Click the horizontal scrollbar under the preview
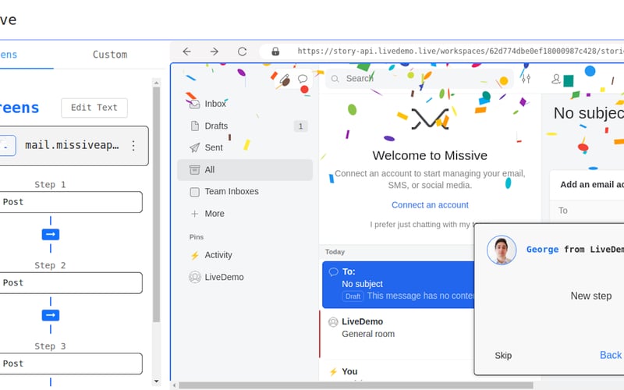The width and height of the screenshot is (624, 390). [x=356, y=385]
